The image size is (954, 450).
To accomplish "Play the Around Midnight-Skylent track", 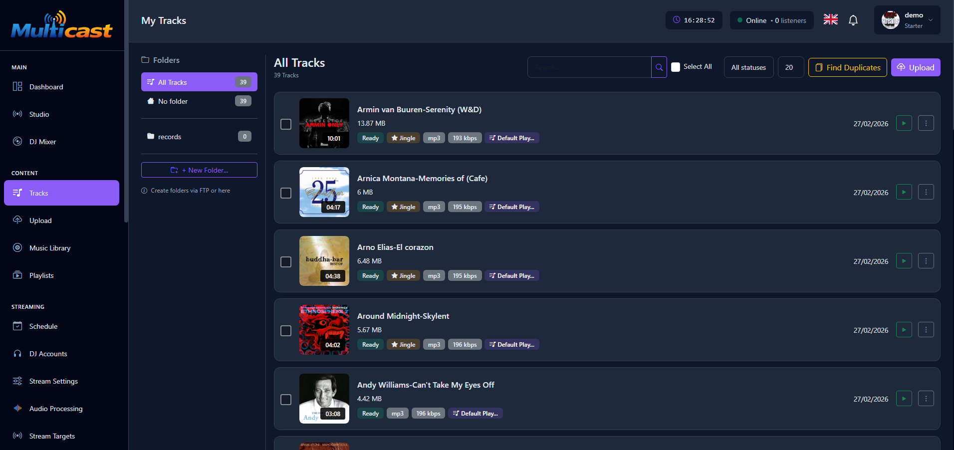I will pyautogui.click(x=904, y=330).
